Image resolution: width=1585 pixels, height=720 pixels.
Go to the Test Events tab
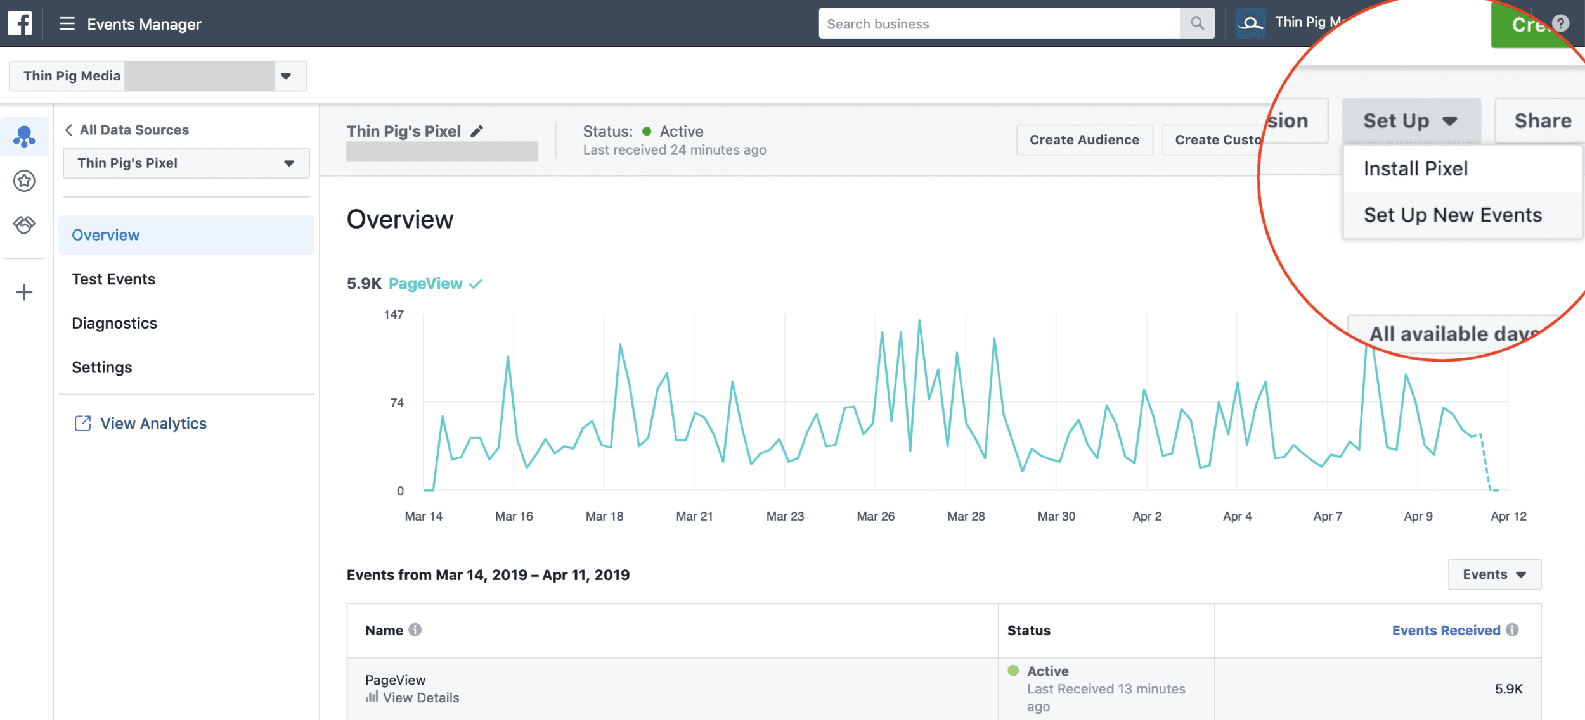[x=113, y=279]
